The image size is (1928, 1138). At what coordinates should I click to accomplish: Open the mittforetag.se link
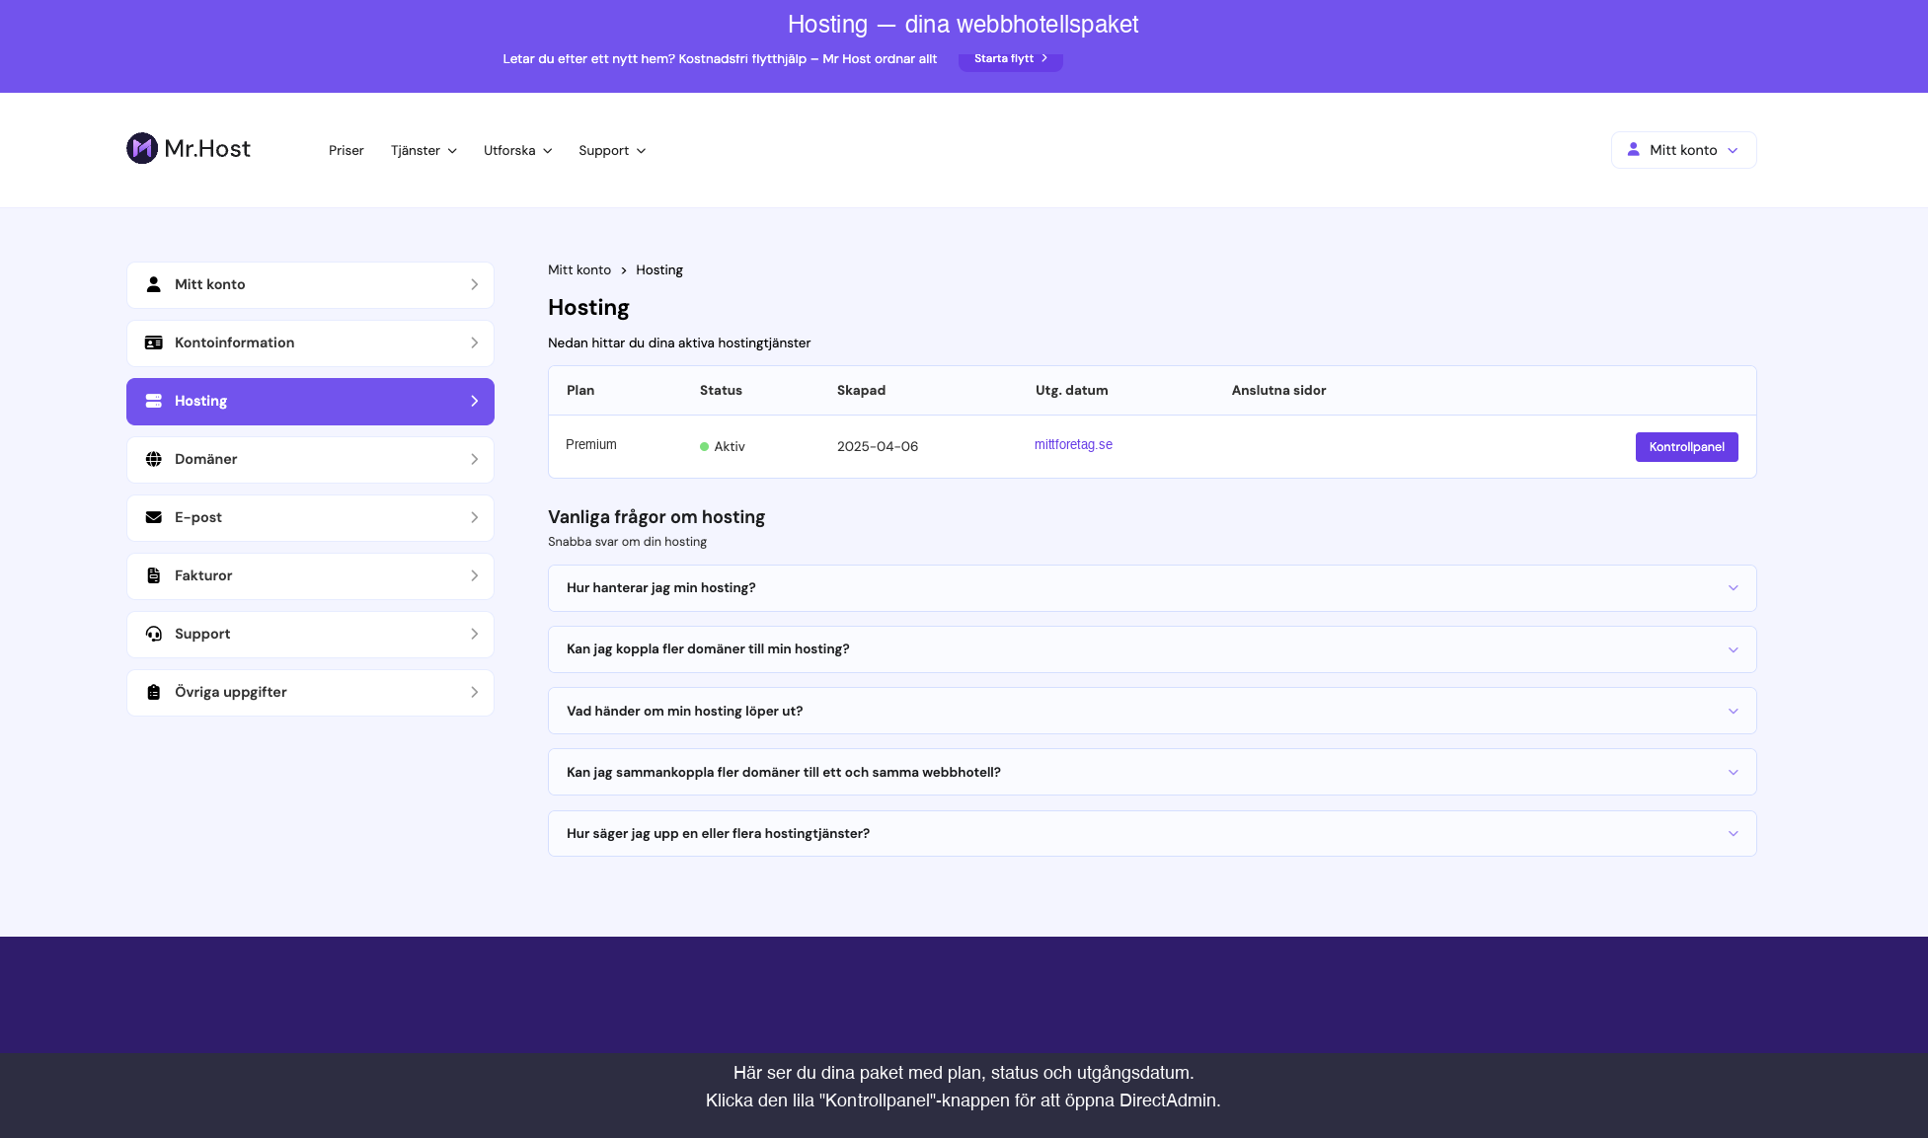point(1073,445)
